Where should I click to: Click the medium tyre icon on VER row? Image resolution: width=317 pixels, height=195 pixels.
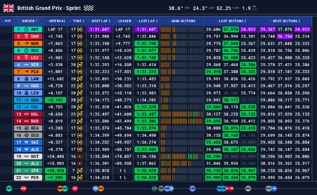(80, 65)
